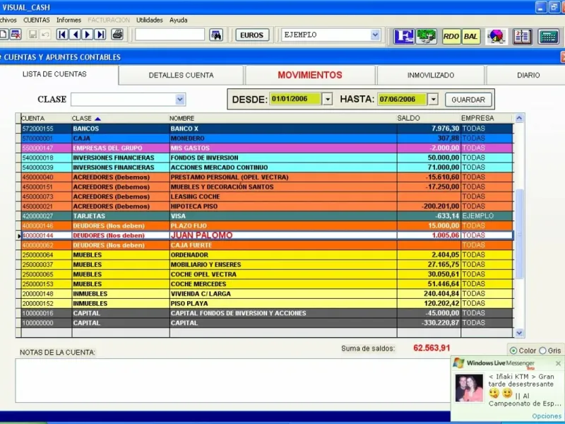Click the NOMBRE column header

[283, 118]
